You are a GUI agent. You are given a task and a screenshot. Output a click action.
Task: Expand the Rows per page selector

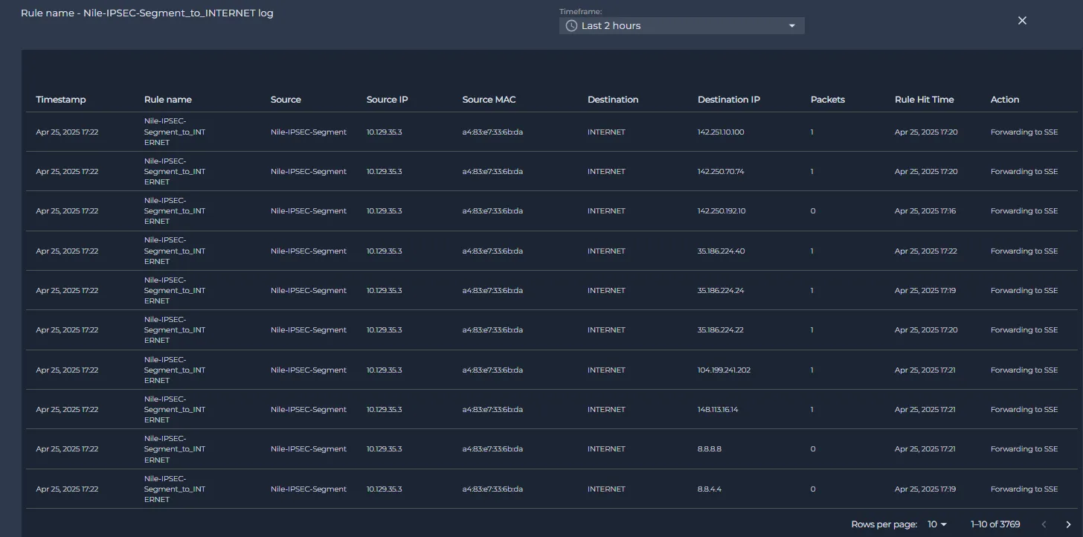(x=937, y=524)
